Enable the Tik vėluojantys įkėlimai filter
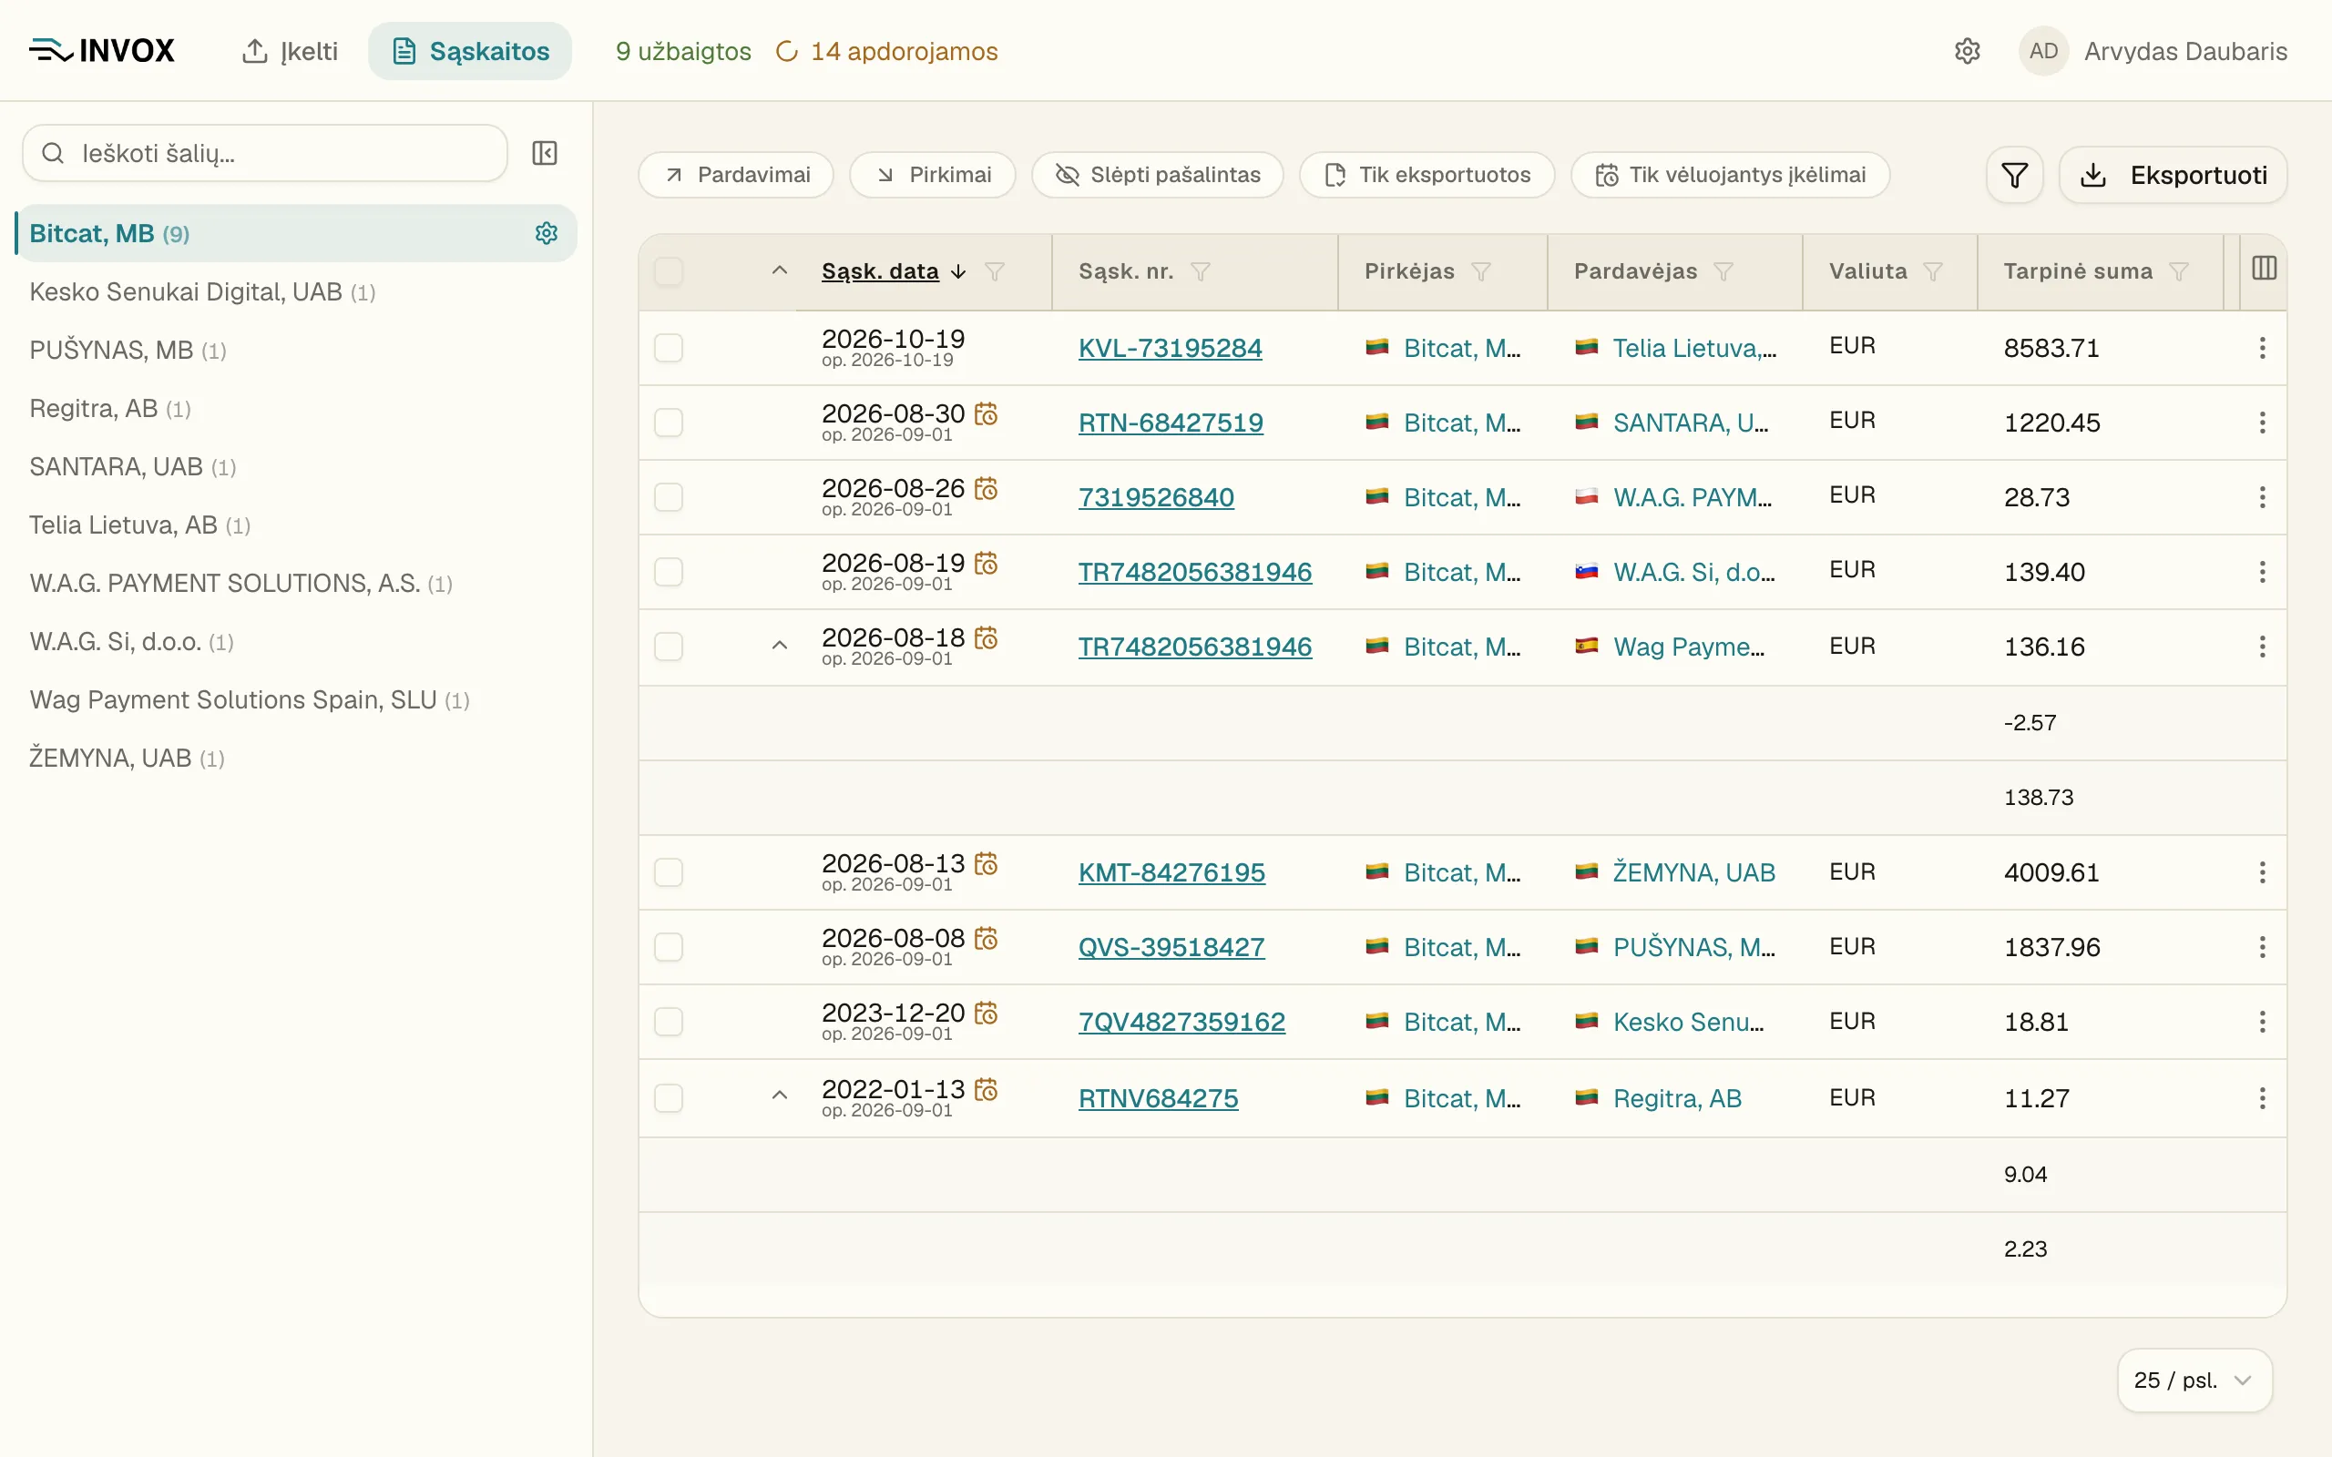This screenshot has height=1457, width=2332. point(1731,176)
